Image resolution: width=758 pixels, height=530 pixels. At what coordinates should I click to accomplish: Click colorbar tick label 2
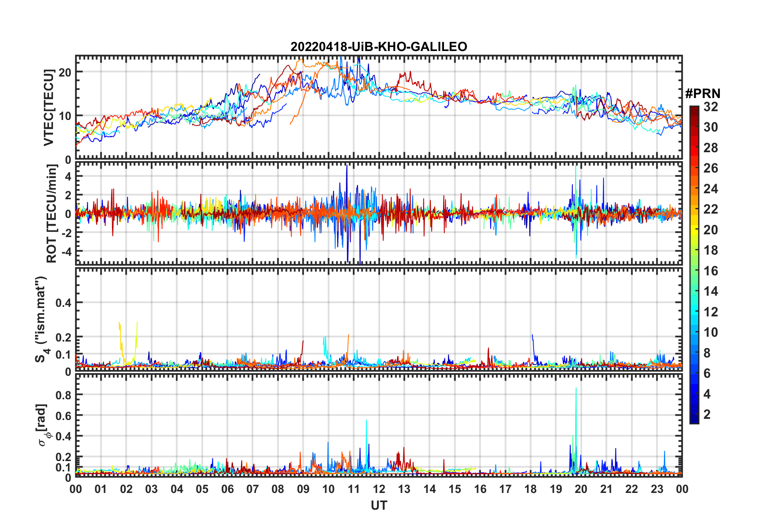click(x=707, y=414)
